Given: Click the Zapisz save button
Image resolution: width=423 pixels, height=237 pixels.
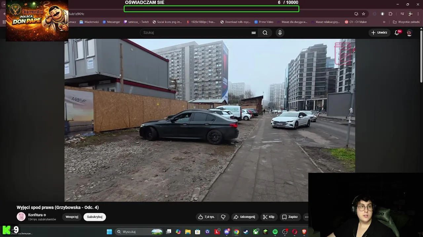Looking at the screenshot, I should (290, 217).
